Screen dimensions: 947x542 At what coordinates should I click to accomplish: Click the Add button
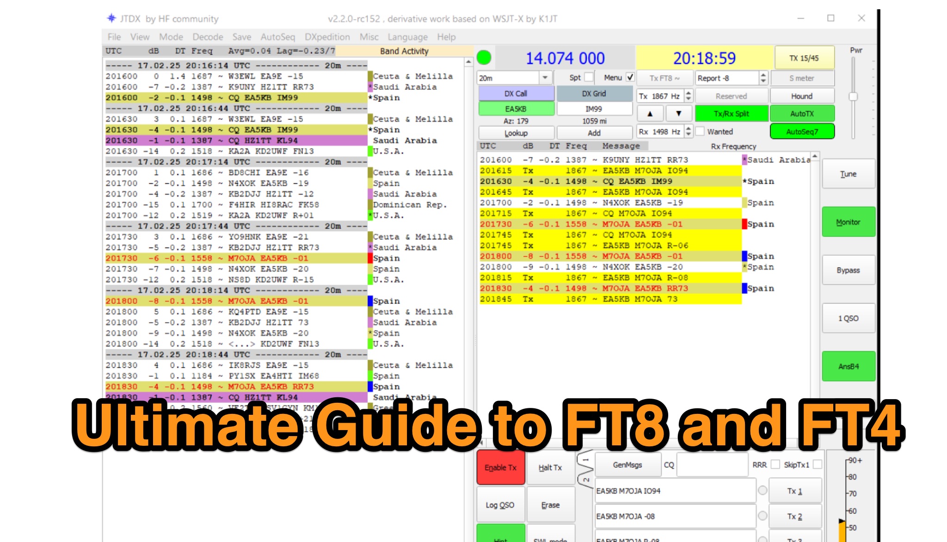point(594,133)
